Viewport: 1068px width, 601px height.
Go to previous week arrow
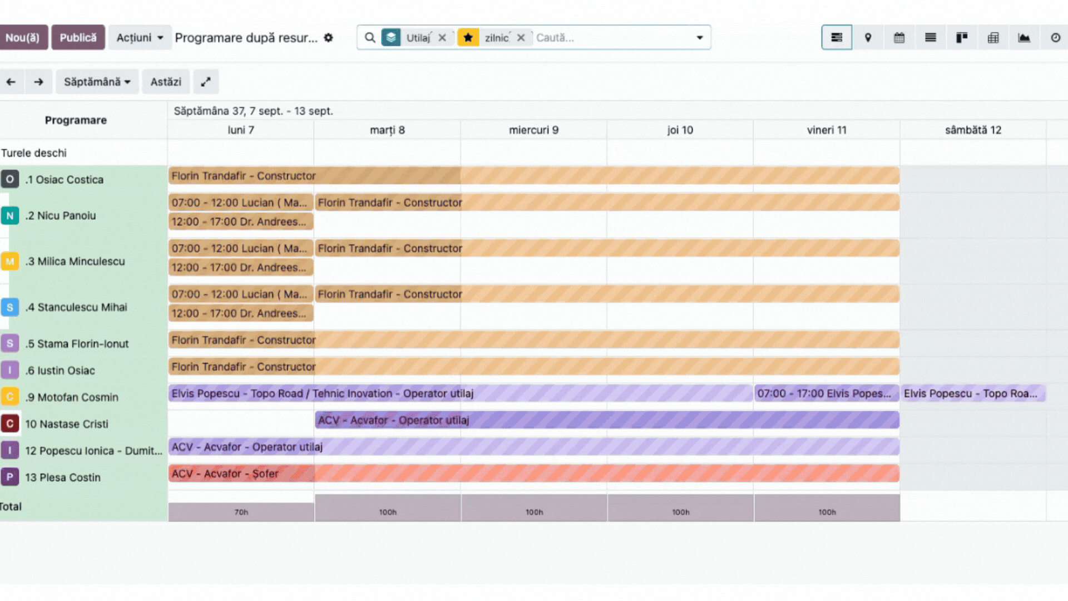pos(11,82)
